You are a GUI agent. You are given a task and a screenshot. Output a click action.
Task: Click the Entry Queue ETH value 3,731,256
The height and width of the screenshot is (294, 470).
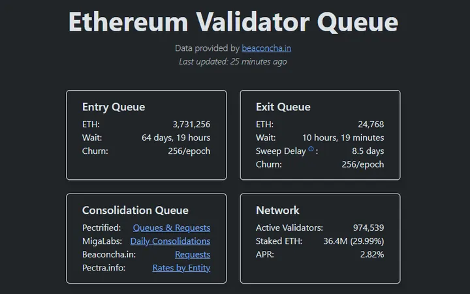click(x=191, y=125)
